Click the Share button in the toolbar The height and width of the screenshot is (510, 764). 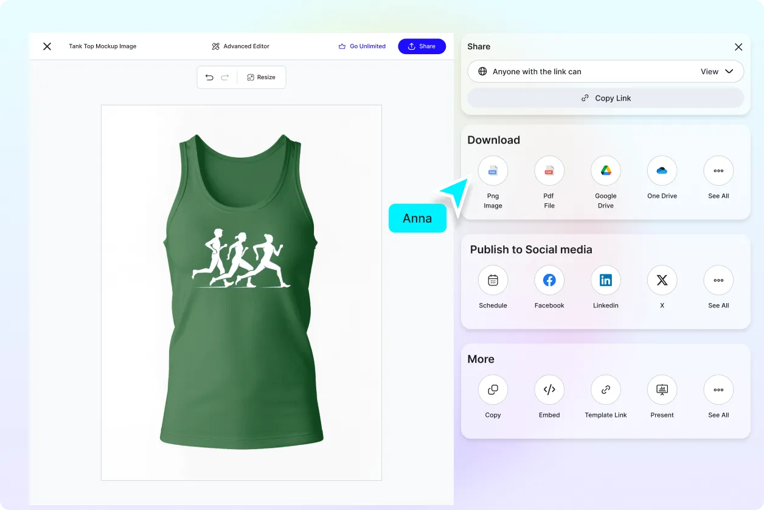pyautogui.click(x=422, y=46)
